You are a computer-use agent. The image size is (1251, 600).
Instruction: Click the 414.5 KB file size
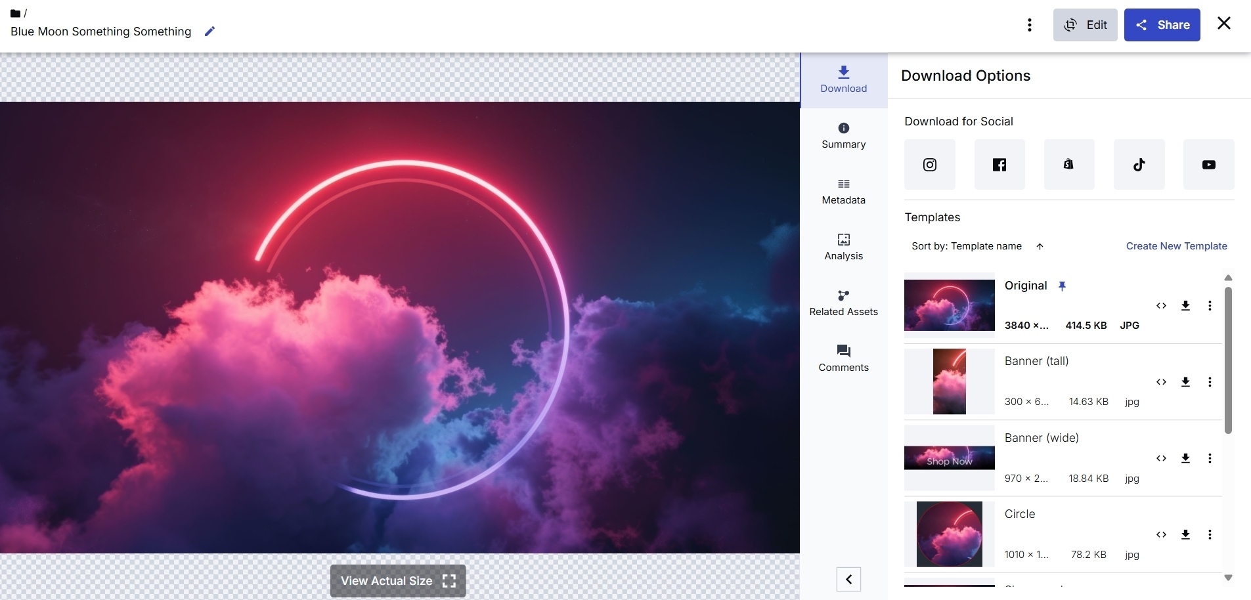[x=1086, y=326]
